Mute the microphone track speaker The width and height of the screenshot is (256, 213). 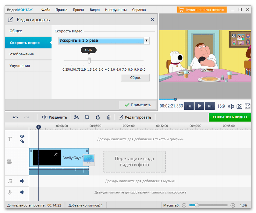click(22, 192)
